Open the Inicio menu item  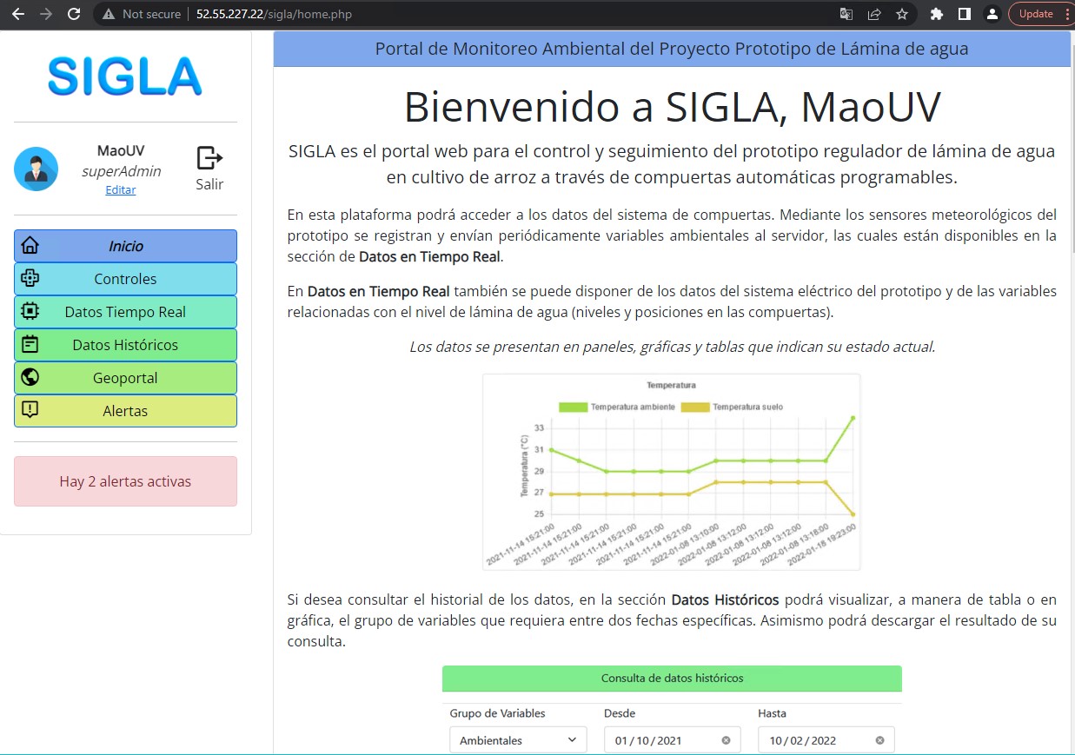pos(125,246)
